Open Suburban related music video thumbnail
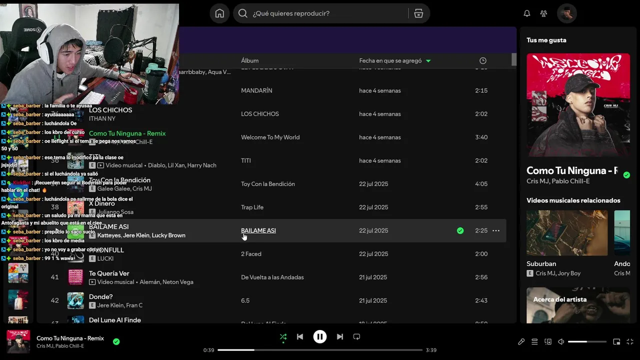Screen dimensions: 640x360 click(567, 233)
